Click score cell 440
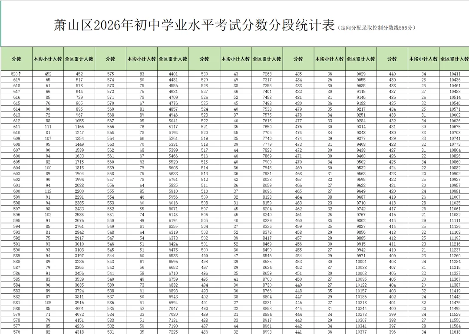Screen dimensions: 469x334 click(x=392, y=74)
